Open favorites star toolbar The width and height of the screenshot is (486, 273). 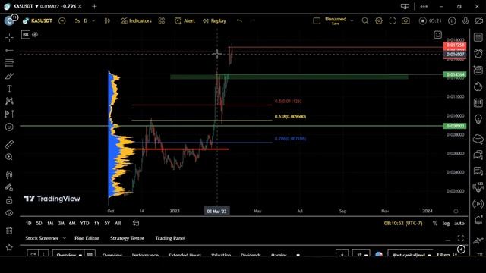9,247
